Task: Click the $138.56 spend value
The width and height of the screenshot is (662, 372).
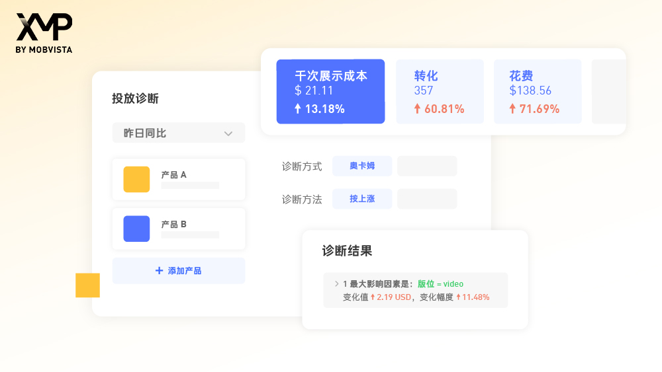Action: click(x=530, y=91)
